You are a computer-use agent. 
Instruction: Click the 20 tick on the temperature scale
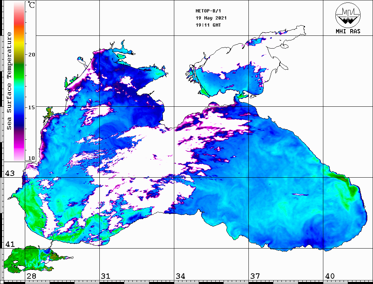point(32,55)
